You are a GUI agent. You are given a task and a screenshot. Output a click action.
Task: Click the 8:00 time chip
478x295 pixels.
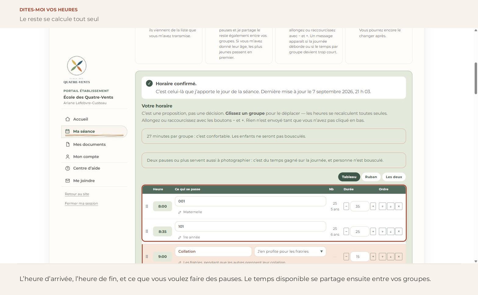point(162,206)
